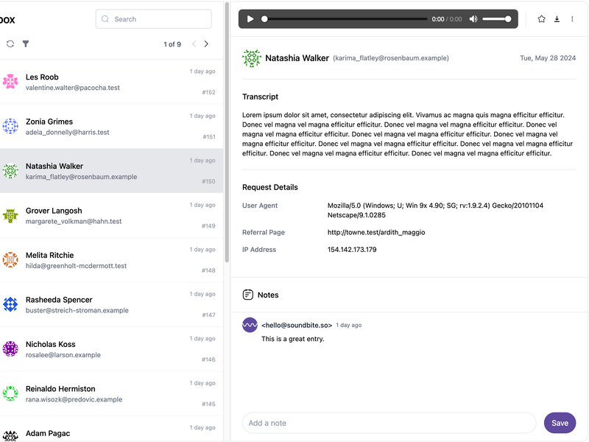
Task: Go to the next page of entries
Action: point(206,44)
